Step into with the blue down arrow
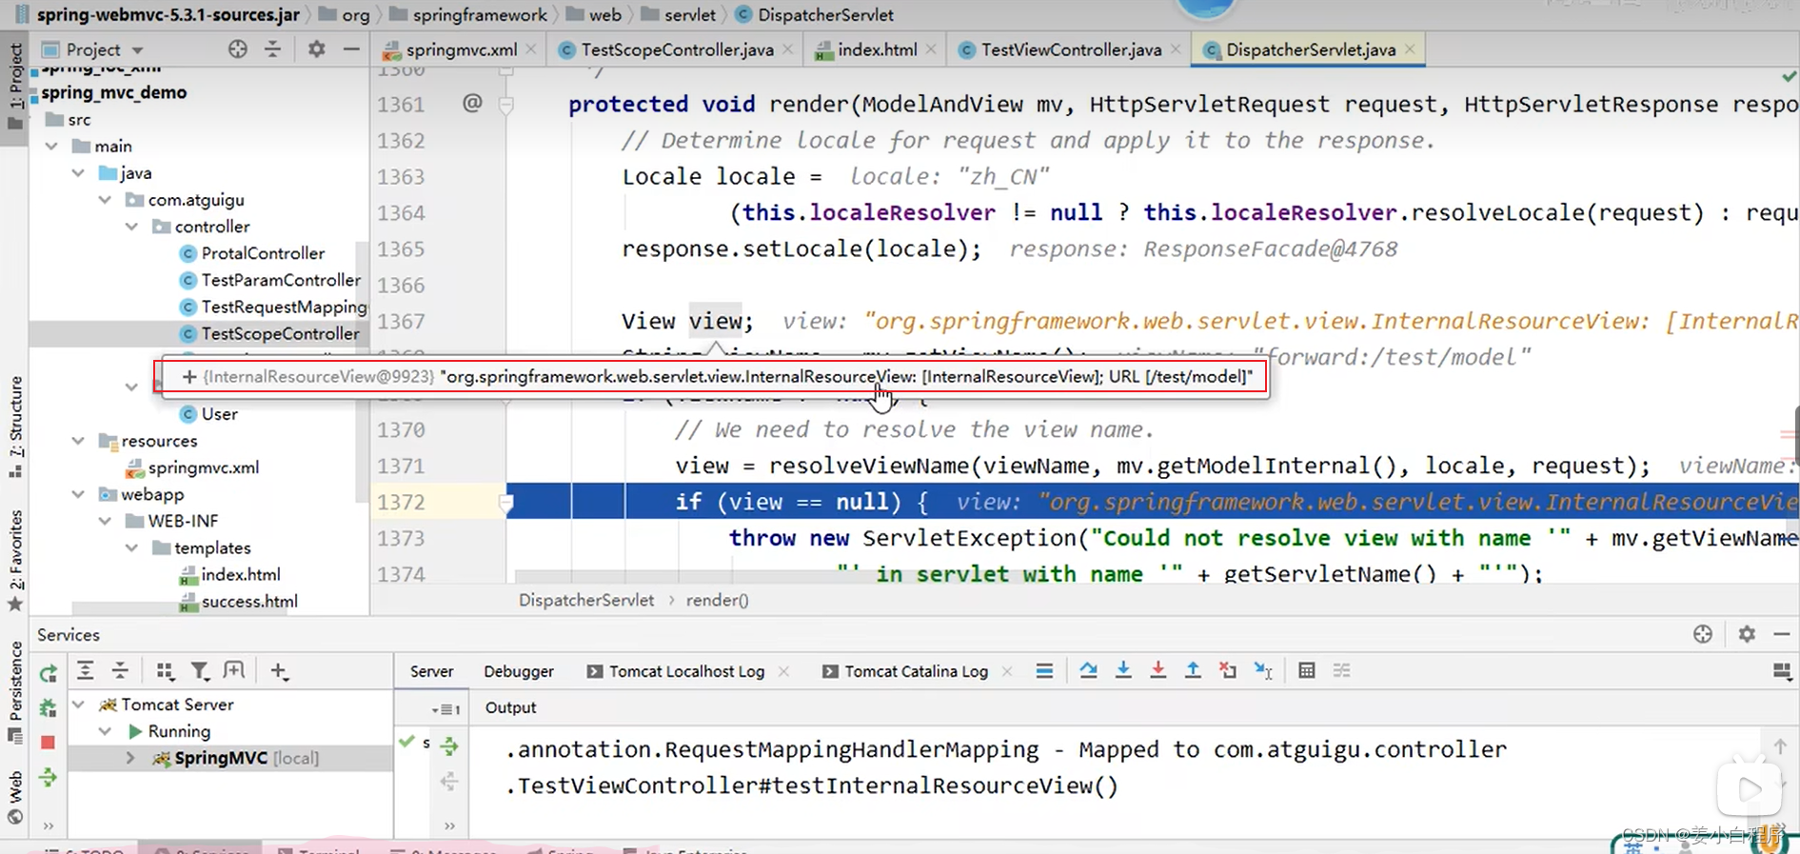The width and height of the screenshot is (1800, 854). [x=1123, y=671]
